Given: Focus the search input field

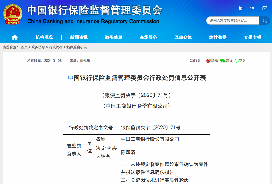Looking at the screenshot, I should (x=233, y=21).
